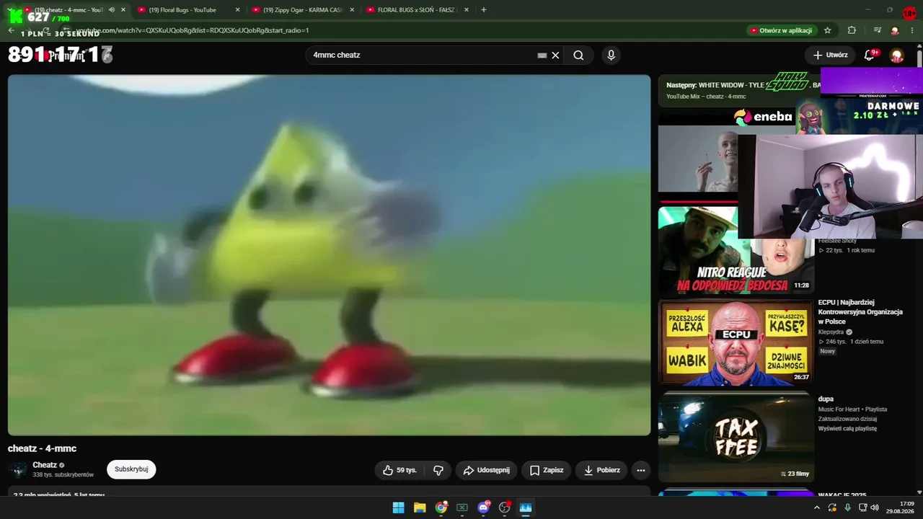
Task: Click the taskbar microphone indicator
Action: pyautogui.click(x=847, y=507)
